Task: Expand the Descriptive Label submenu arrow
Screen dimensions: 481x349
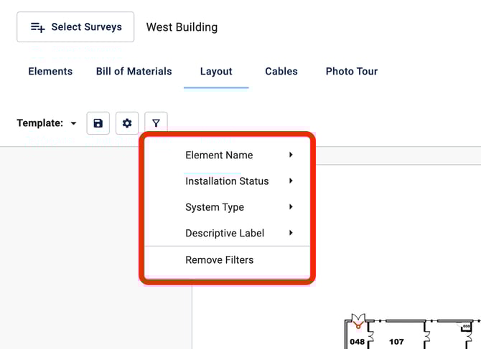Action: coord(291,233)
